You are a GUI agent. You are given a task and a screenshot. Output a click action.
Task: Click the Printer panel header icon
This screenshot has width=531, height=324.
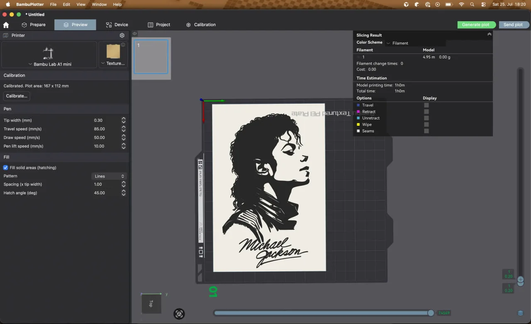[x=6, y=36]
